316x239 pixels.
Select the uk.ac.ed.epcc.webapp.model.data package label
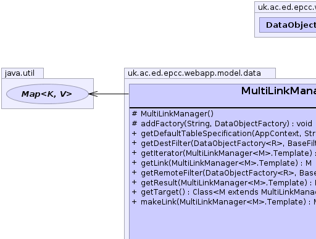194,73
